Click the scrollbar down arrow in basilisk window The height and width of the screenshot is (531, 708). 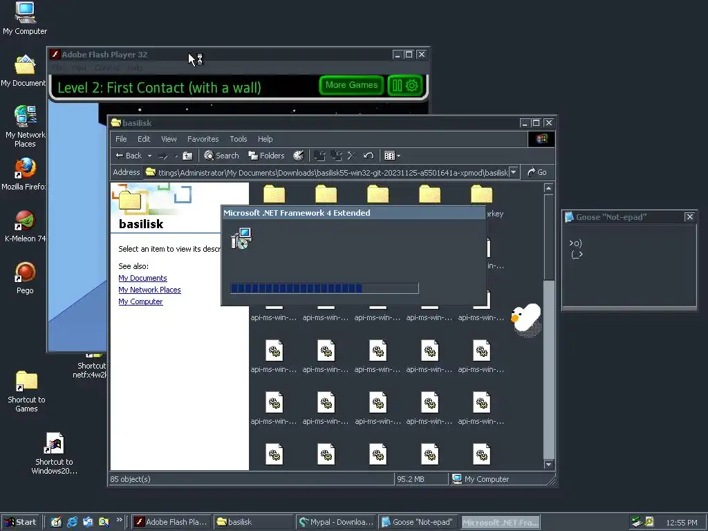548,465
